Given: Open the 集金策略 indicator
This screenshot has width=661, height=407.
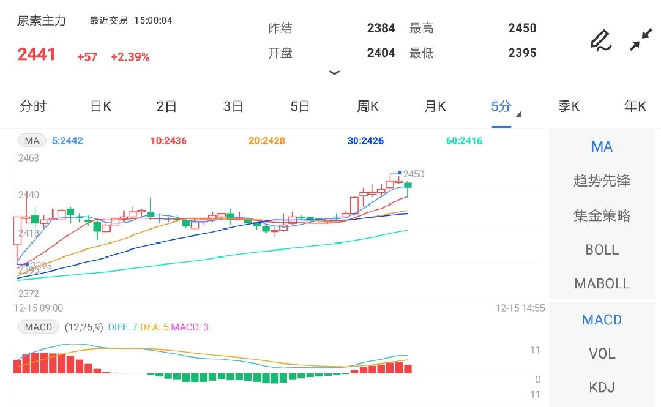Looking at the screenshot, I should (602, 215).
